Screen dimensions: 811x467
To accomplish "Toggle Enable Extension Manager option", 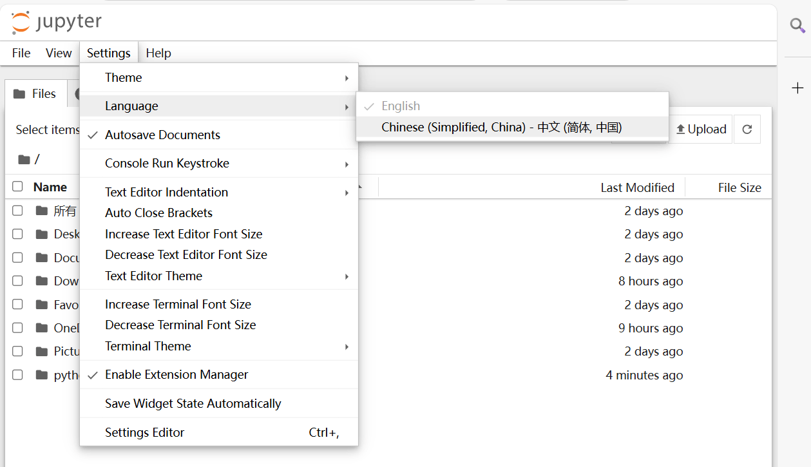I will [x=219, y=375].
